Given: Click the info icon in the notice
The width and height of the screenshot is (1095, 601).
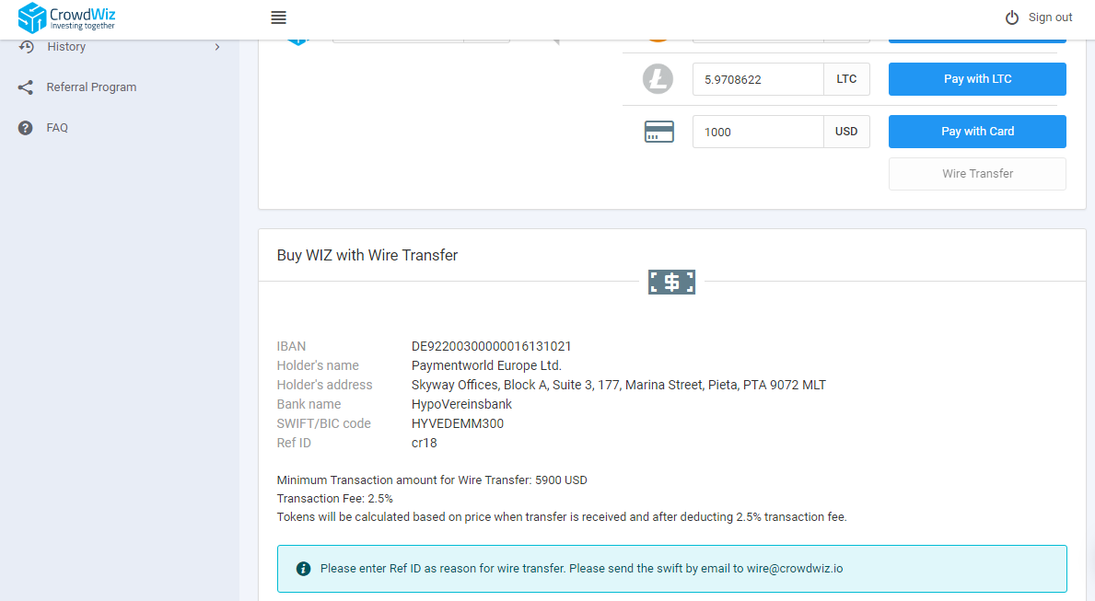Looking at the screenshot, I should pos(303,569).
